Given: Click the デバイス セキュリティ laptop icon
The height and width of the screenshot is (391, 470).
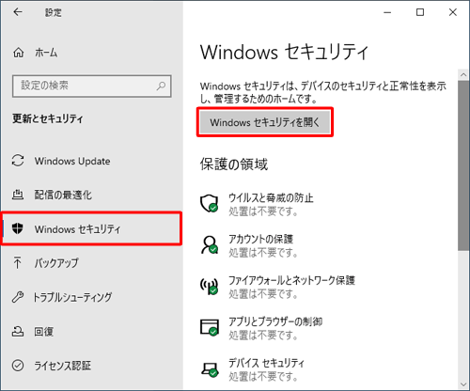Looking at the screenshot, I should coord(210,369).
